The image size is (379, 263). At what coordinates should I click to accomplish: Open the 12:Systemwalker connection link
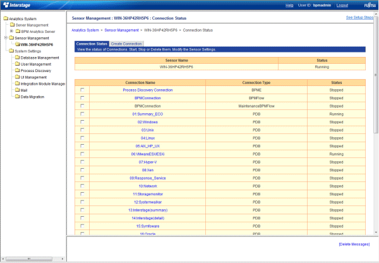coord(148,202)
